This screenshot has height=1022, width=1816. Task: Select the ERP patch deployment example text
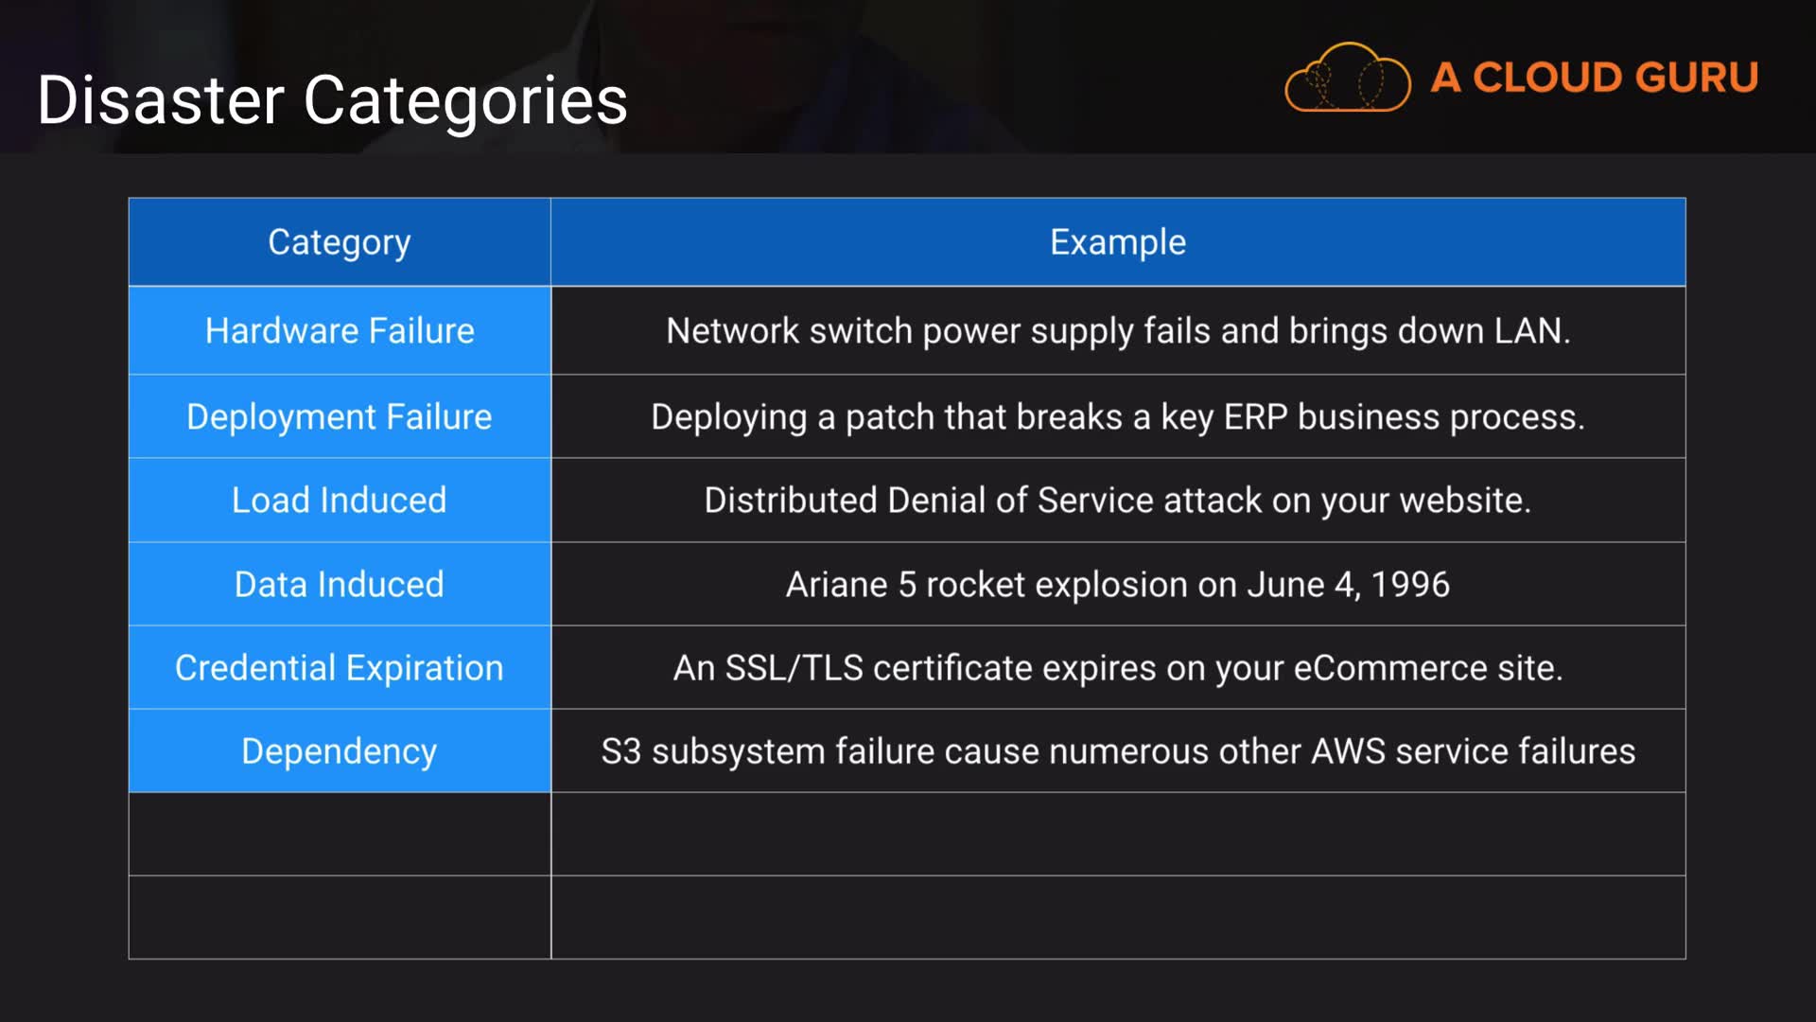(x=1117, y=417)
